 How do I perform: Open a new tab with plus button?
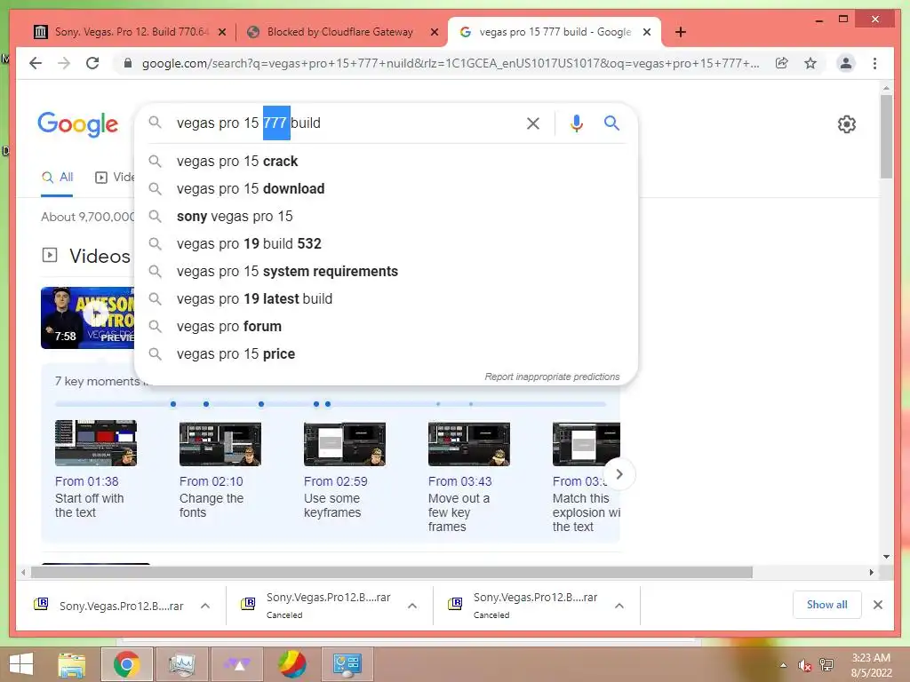pyautogui.click(x=681, y=32)
